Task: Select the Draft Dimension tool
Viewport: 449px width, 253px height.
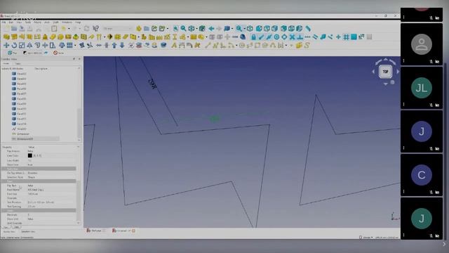Action: click(x=182, y=45)
